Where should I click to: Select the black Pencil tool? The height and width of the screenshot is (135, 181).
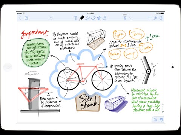[82, 18]
